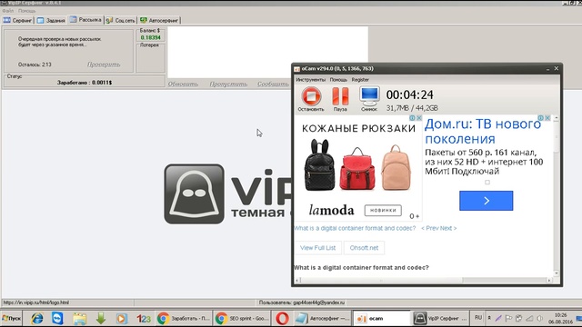Click the Пропустить link
The width and height of the screenshot is (582, 327).
point(228,84)
